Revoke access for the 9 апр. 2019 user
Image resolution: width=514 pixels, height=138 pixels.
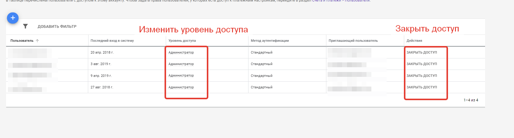point(422,76)
